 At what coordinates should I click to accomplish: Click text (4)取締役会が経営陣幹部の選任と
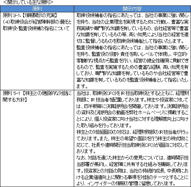pos(37,22)
